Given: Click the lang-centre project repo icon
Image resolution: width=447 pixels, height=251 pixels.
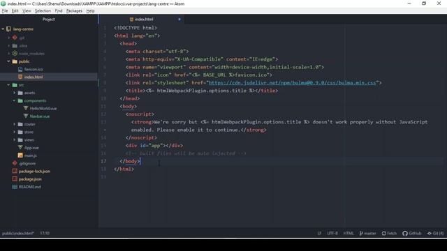Looking at the screenshot, I should 8,29.
